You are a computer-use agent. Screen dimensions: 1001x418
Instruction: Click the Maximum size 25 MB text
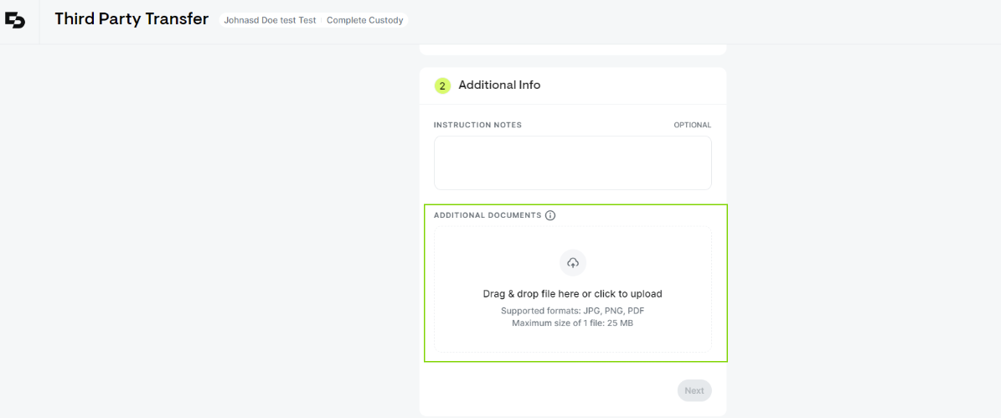point(573,323)
